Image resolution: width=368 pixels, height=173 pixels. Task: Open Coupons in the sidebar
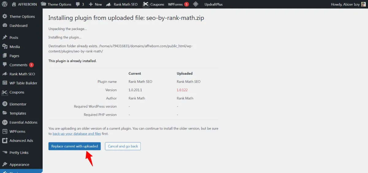(17, 92)
